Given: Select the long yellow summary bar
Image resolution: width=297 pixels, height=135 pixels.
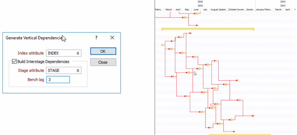Looking at the screenshot, I should (207, 29).
